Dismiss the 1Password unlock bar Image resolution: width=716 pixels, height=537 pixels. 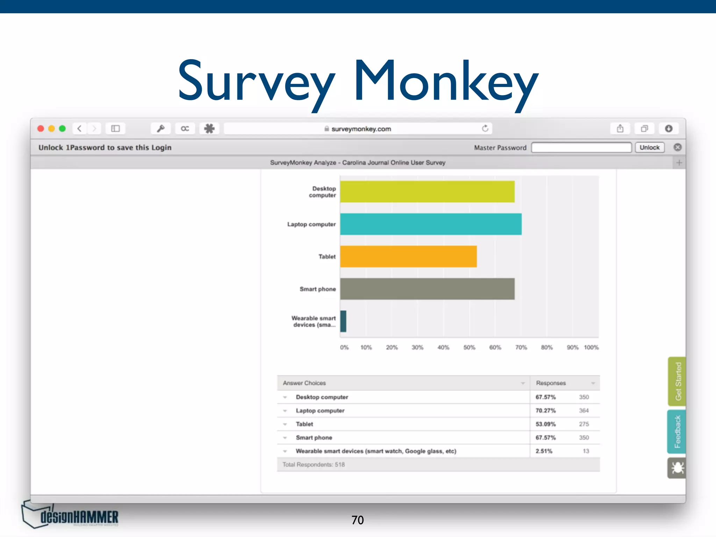pyautogui.click(x=678, y=147)
